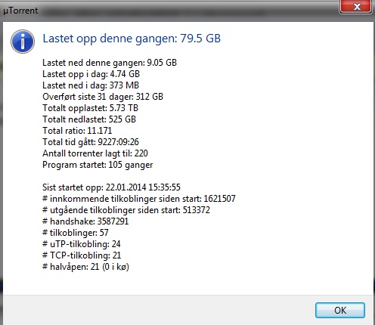Click the 'Sist startet opp' timestamp line
This screenshot has width=375, height=325.
[x=111, y=187]
